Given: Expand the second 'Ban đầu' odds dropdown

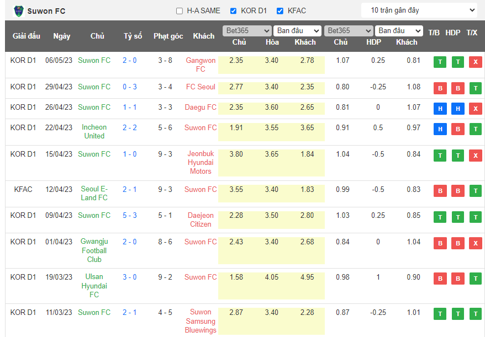Looking at the screenshot, I should tap(399, 31).
